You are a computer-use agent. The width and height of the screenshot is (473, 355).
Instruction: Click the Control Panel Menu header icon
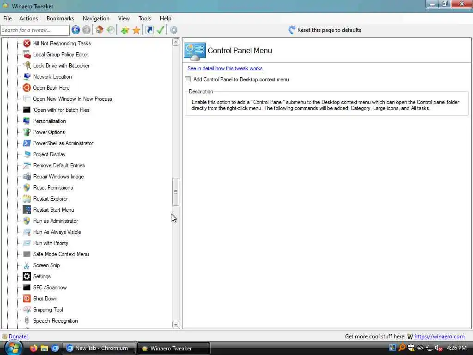(195, 51)
